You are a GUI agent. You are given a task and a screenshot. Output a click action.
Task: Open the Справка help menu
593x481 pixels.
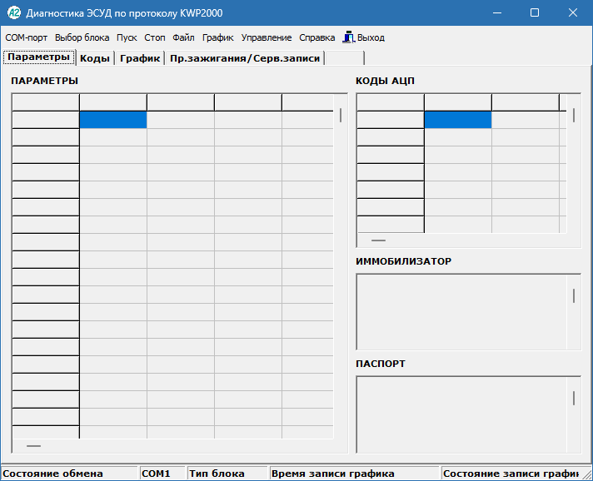317,37
